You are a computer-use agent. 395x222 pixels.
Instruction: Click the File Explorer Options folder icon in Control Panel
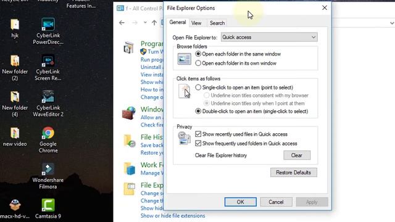coord(129,189)
